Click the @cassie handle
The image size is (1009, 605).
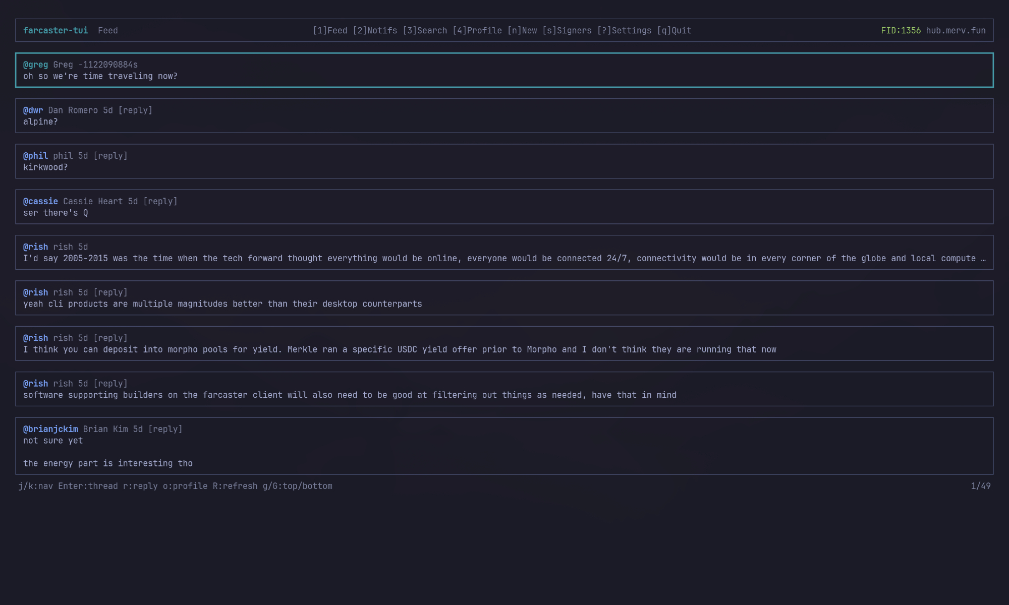(40, 202)
